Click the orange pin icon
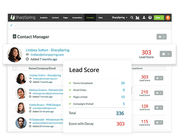The height and width of the screenshot is (140, 178). click(168, 17)
